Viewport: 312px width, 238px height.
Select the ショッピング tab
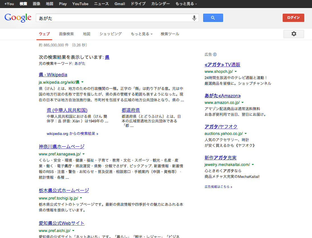pyautogui.click(x=111, y=34)
